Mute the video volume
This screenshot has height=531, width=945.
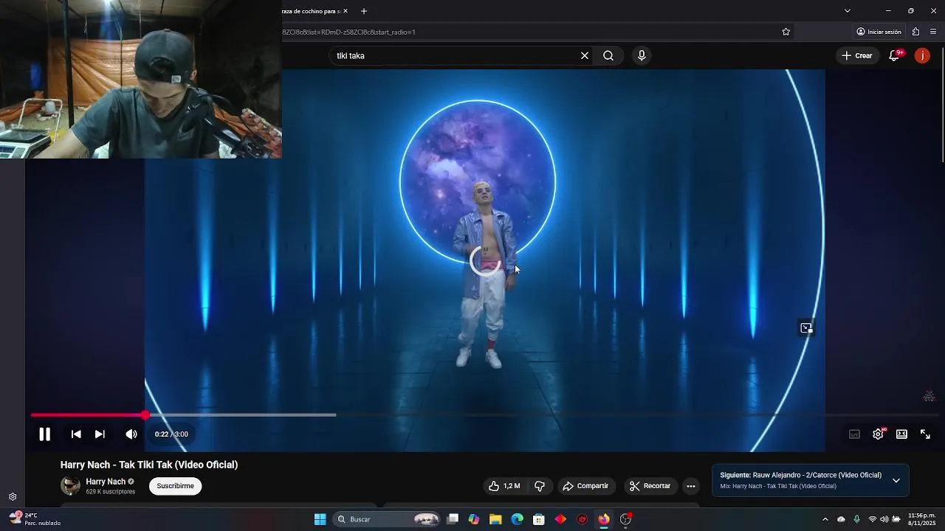pyautogui.click(x=131, y=434)
